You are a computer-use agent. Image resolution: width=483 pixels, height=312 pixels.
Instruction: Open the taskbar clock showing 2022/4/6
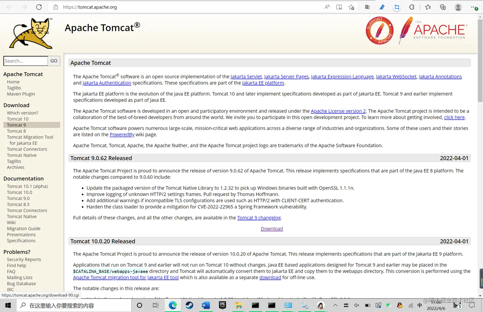(436, 306)
